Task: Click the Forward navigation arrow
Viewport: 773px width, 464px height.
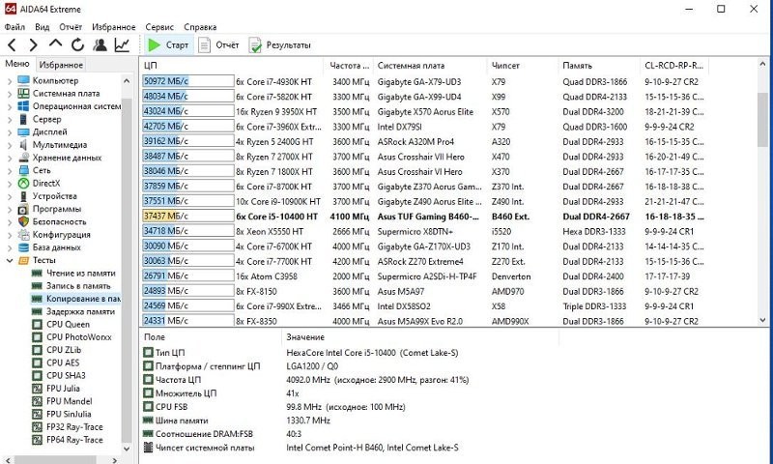Action: coord(33,45)
